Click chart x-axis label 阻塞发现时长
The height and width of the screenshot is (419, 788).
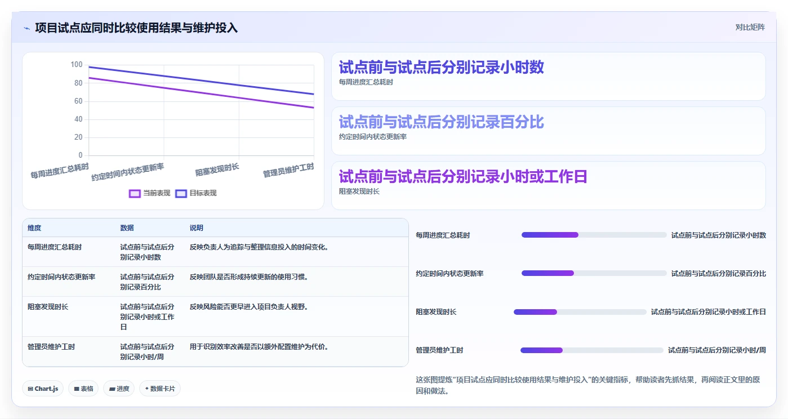[217, 169]
